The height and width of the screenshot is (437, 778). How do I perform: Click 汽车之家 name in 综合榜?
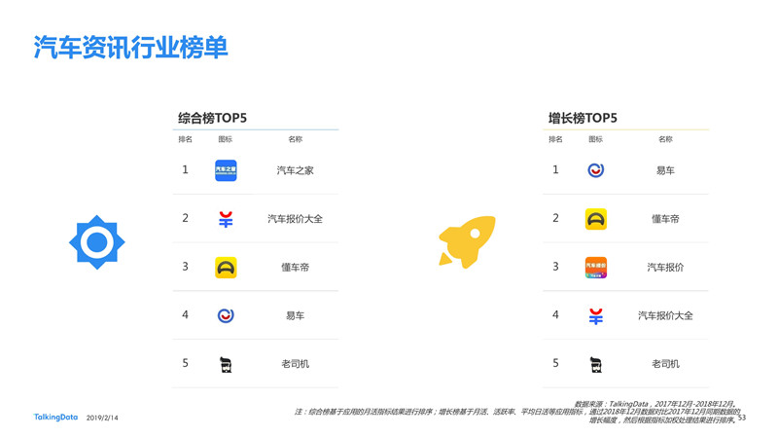pos(296,170)
